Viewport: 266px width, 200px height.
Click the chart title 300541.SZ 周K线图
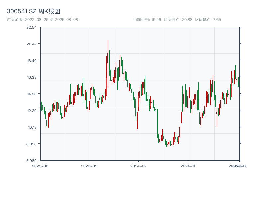33,11
